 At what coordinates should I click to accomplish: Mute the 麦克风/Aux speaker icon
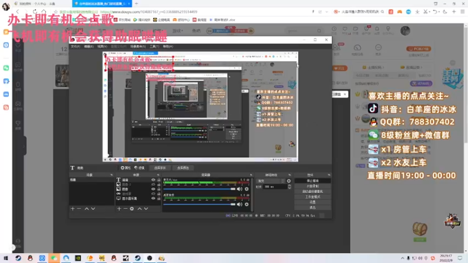pos(239,189)
